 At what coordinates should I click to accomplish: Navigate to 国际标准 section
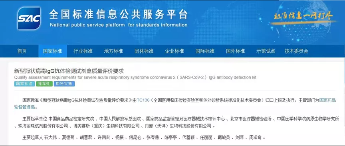[x=205, y=51]
